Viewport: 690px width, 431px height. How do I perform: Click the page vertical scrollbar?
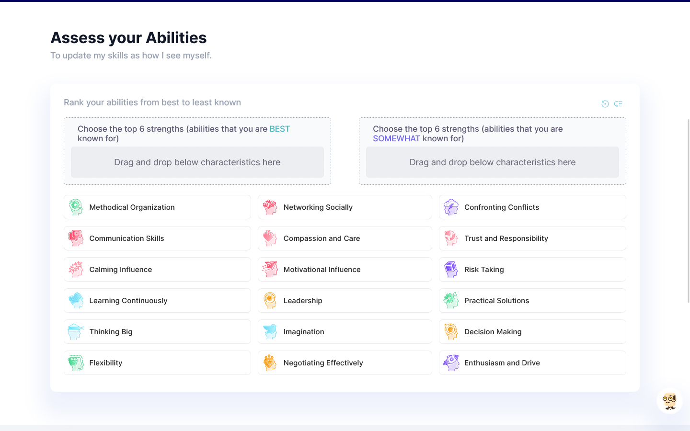click(x=689, y=211)
